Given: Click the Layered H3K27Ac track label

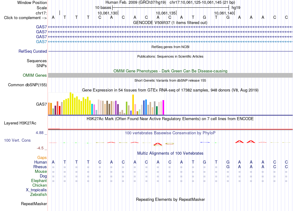Looking at the screenshot, I should [x=20, y=123].
